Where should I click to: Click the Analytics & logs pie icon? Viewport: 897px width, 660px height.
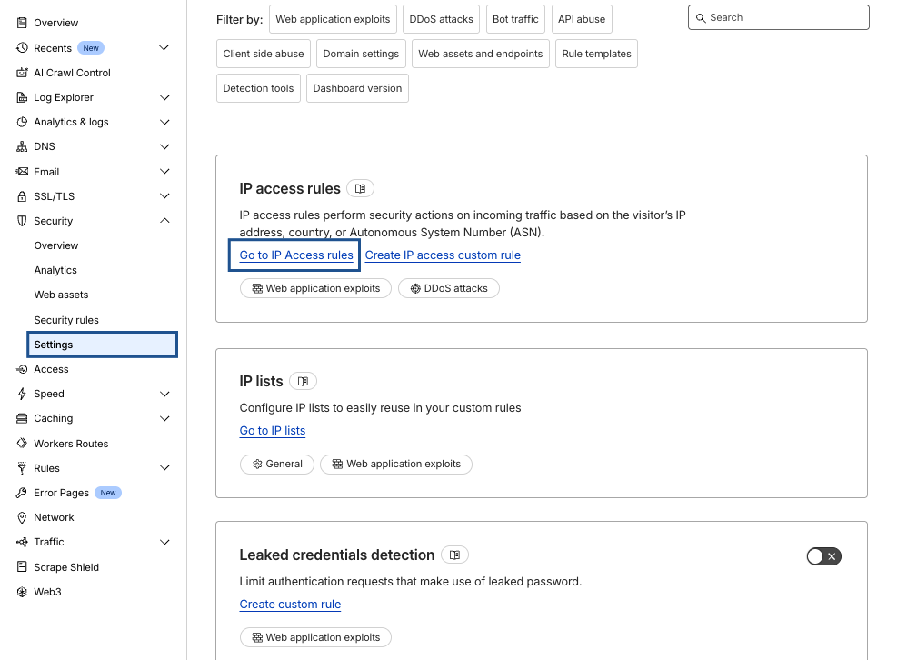22,122
